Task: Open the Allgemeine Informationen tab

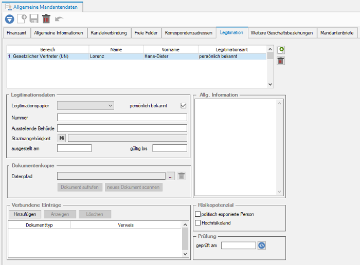Action: tap(59, 33)
